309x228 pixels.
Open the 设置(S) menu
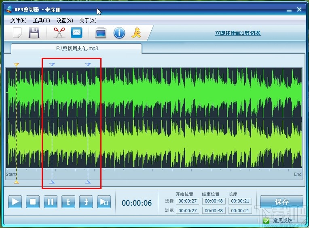pyautogui.click(x=65, y=21)
